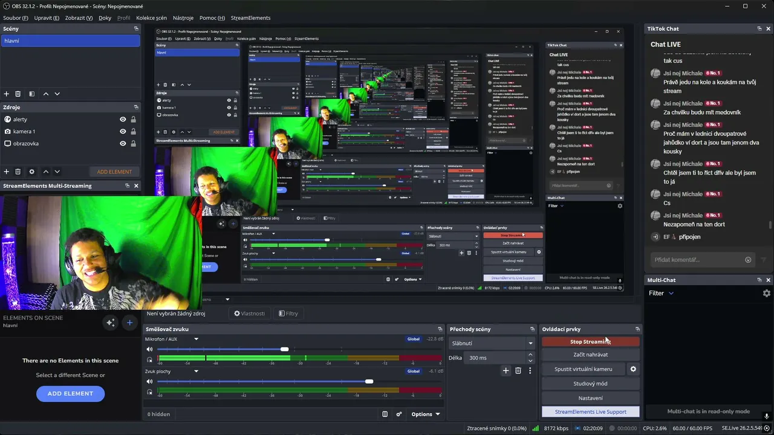Open Multi-Chat settings gear

(x=767, y=293)
